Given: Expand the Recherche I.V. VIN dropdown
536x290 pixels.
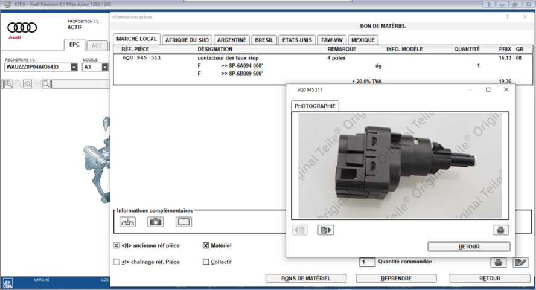Looking at the screenshot, I should pos(74,67).
